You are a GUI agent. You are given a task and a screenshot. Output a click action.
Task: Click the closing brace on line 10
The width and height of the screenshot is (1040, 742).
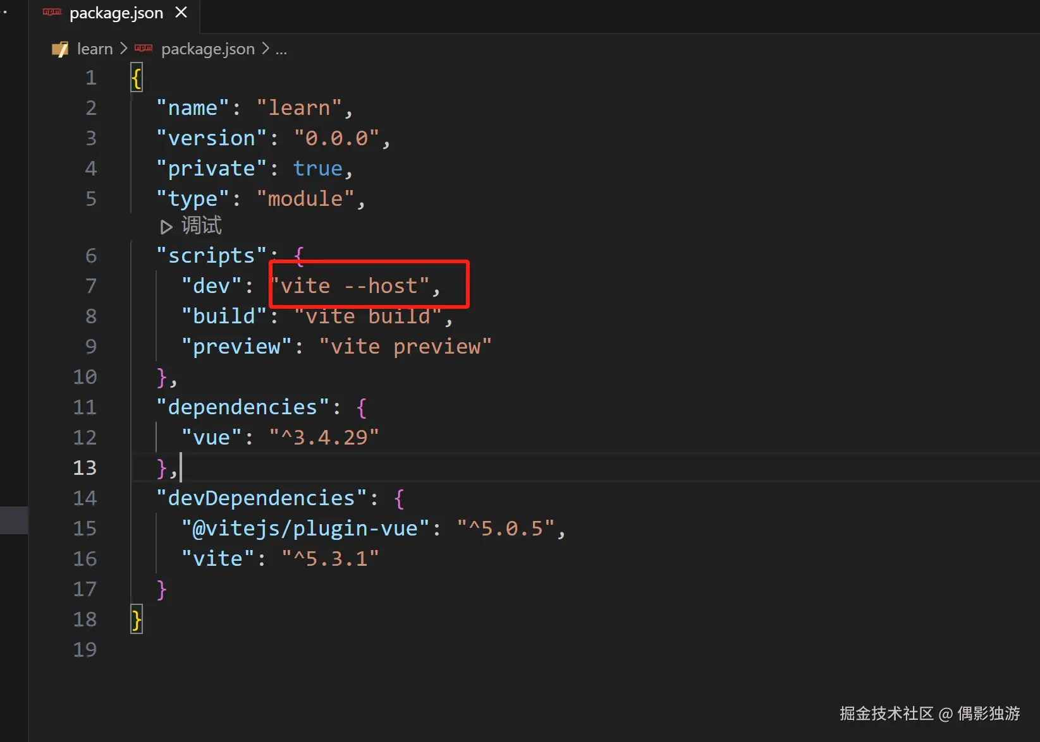tap(161, 377)
